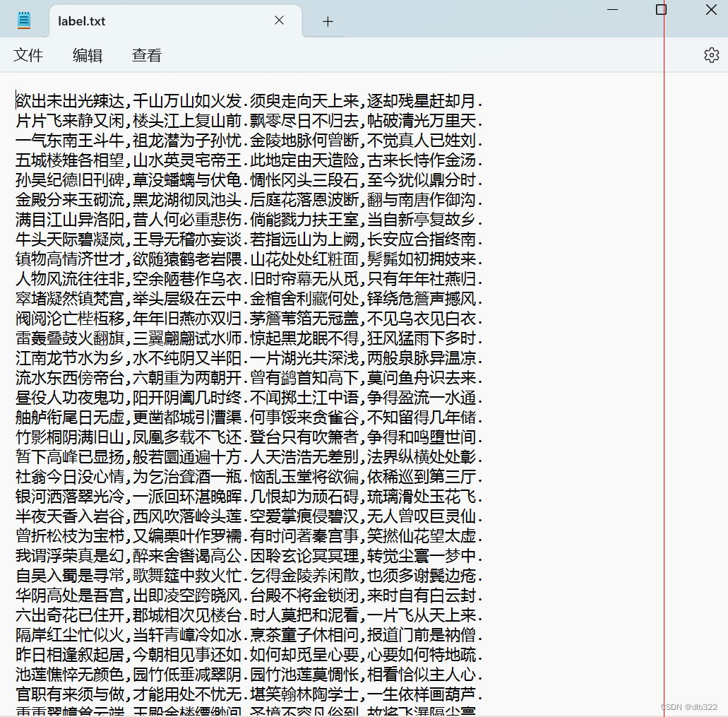Open the 查看 menu
Screen dimensions: 728x717
(x=146, y=54)
